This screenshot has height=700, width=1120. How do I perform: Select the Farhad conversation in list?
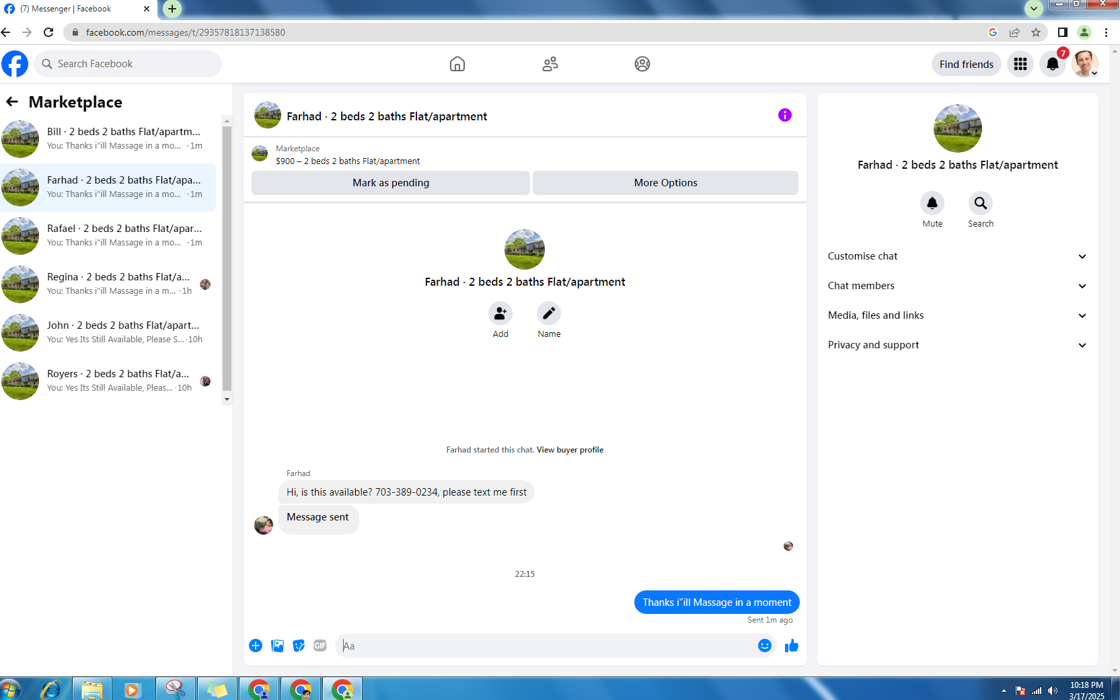[108, 187]
